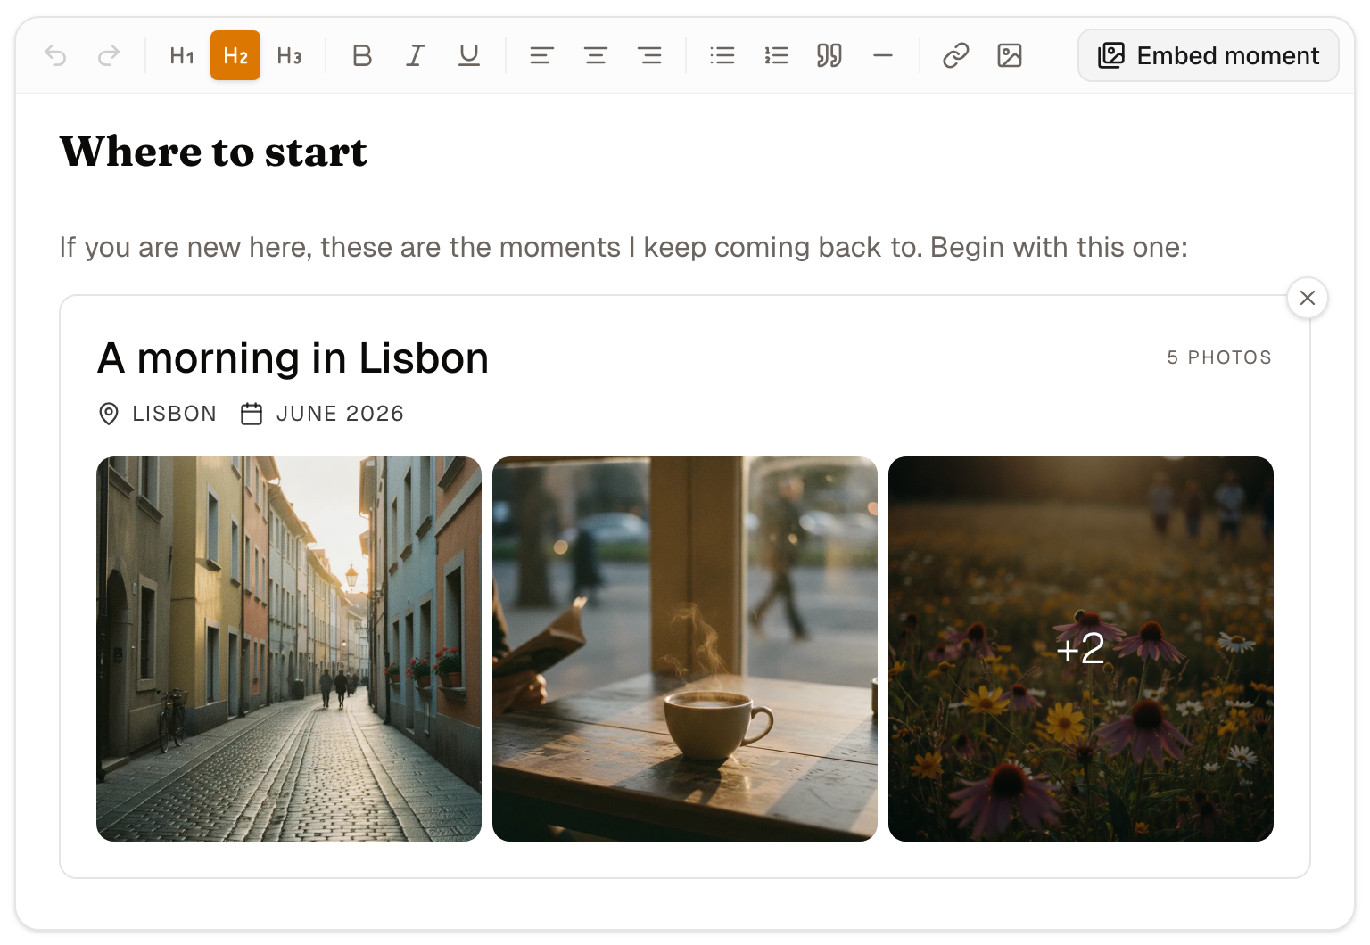Click the intro paragraph text
The width and height of the screenshot is (1370, 945).
[623, 247]
